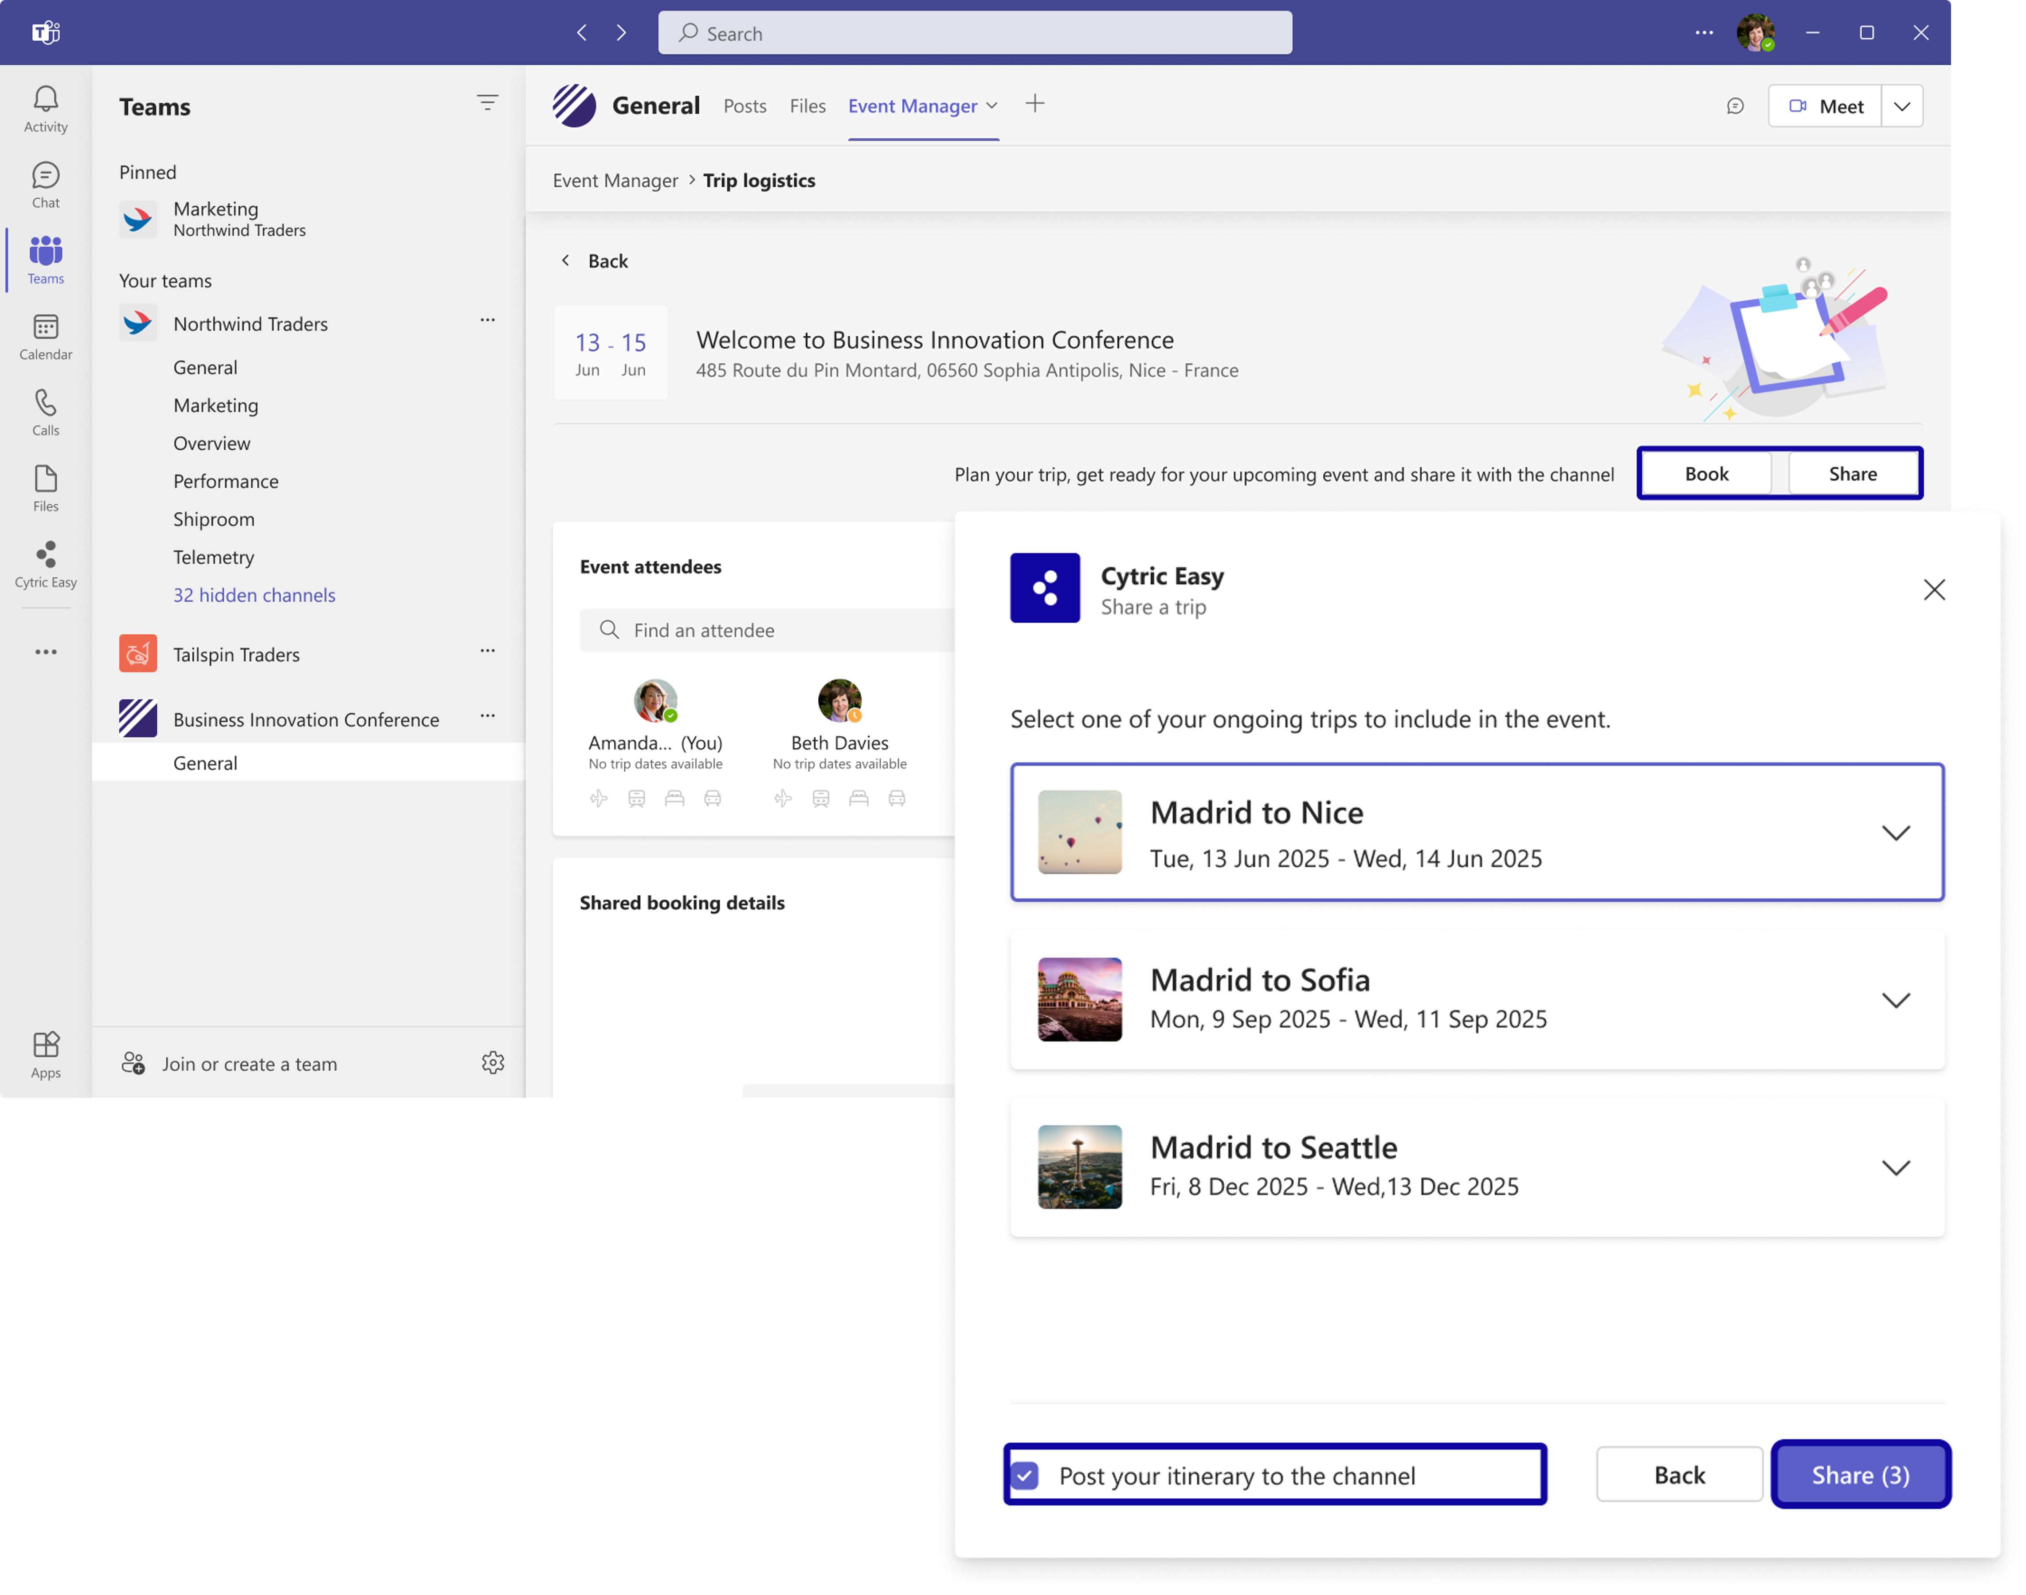
Task: Switch to the Posts tab
Action: [744, 106]
